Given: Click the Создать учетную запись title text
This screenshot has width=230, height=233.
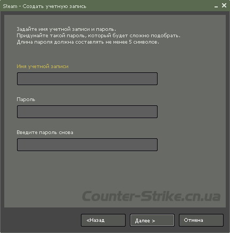Looking at the screenshot, I should click(54, 6).
